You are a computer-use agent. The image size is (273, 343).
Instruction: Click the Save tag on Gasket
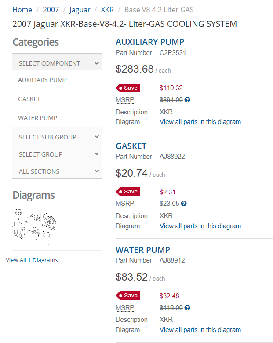(128, 192)
